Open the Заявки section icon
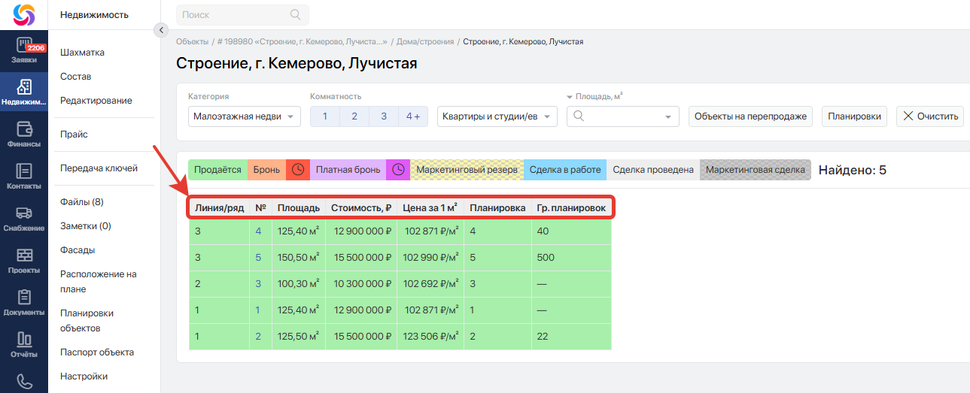Image resolution: width=970 pixels, height=393 pixels. click(23, 47)
